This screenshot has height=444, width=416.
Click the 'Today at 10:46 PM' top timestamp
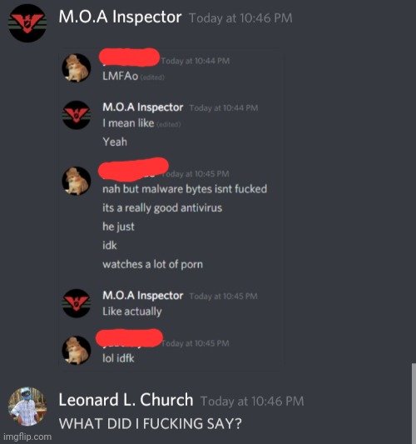240,18
